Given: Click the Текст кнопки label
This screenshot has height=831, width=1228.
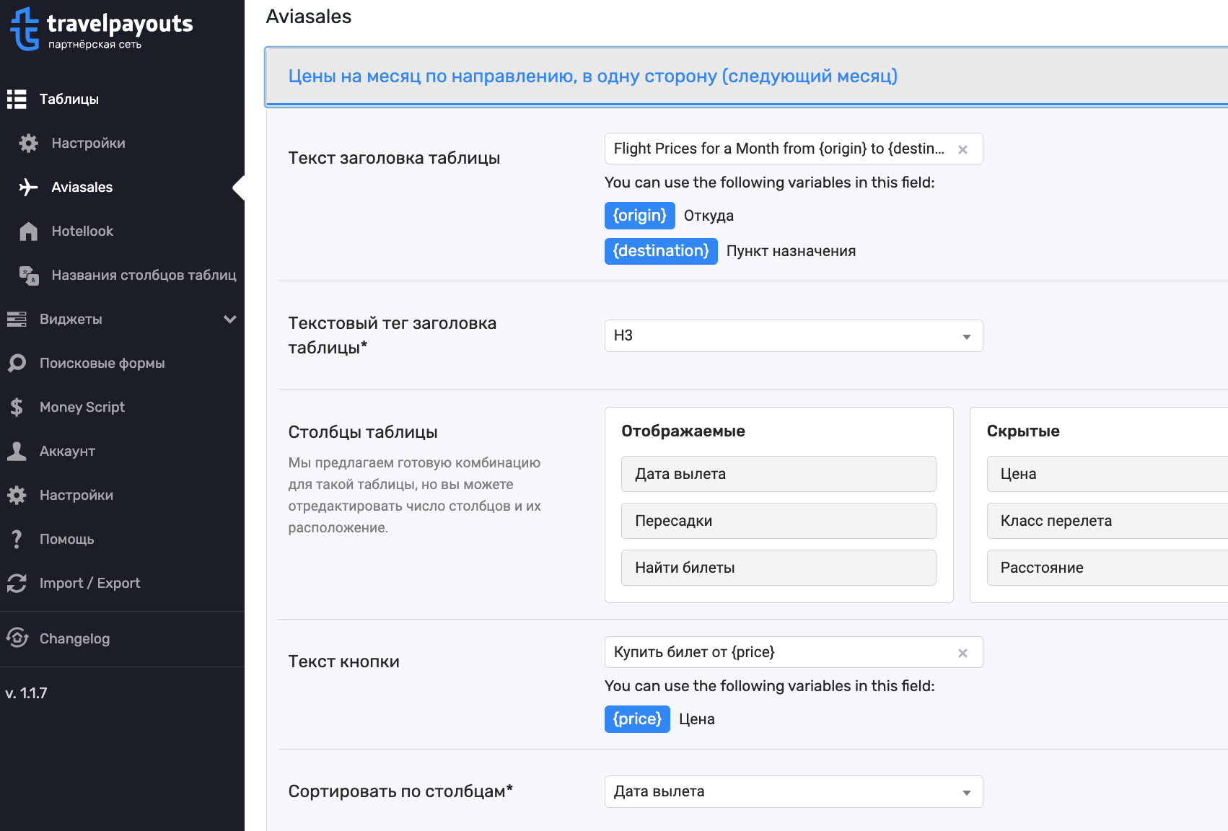Looking at the screenshot, I should point(343,661).
